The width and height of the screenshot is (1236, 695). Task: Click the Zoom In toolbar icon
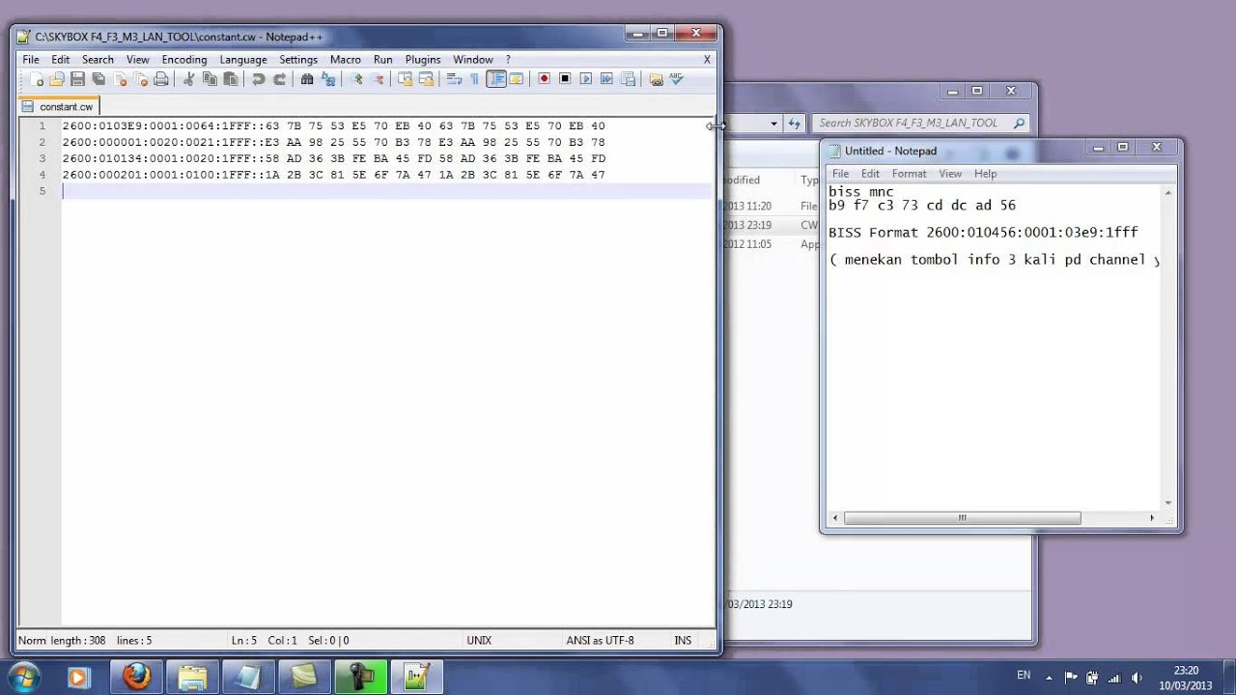point(356,79)
